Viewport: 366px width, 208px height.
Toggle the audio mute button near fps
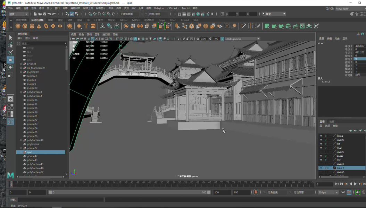click(358, 192)
